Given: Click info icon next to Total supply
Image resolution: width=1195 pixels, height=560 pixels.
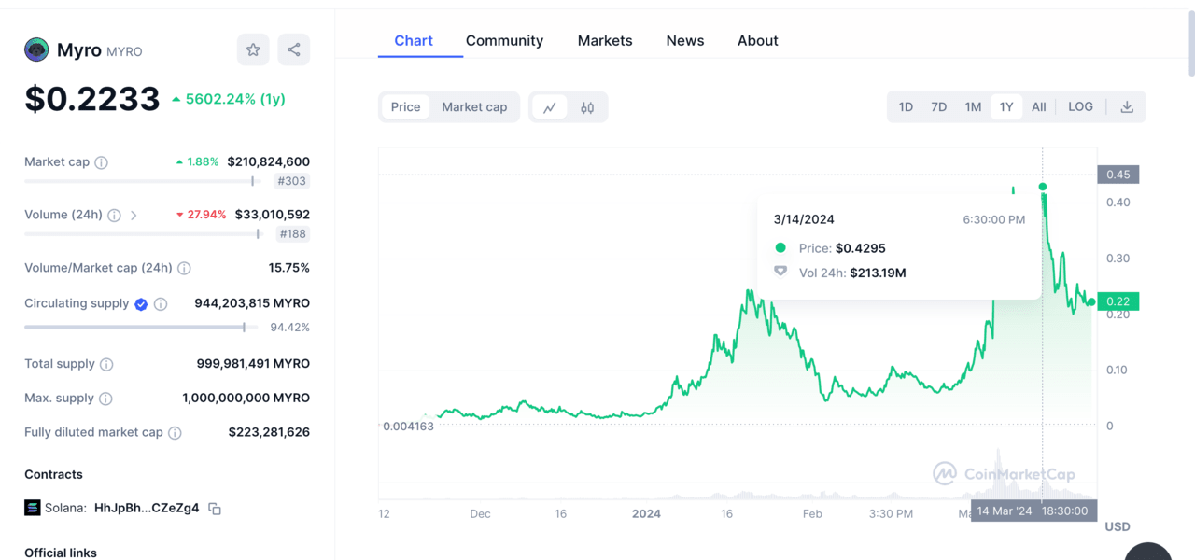Looking at the screenshot, I should coord(106,365).
